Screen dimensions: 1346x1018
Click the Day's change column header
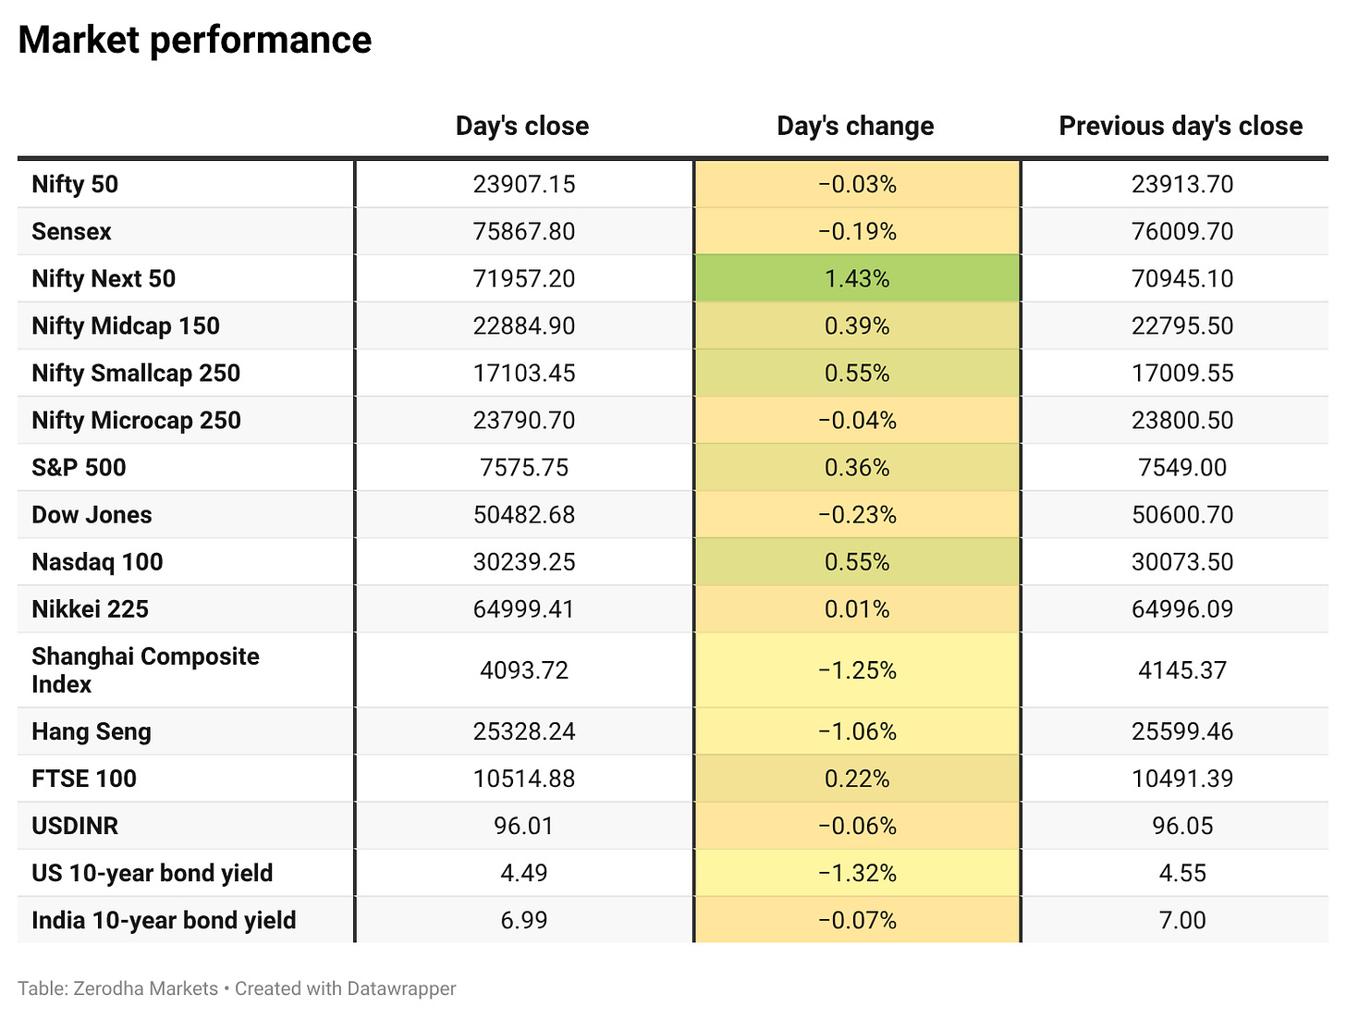click(855, 126)
